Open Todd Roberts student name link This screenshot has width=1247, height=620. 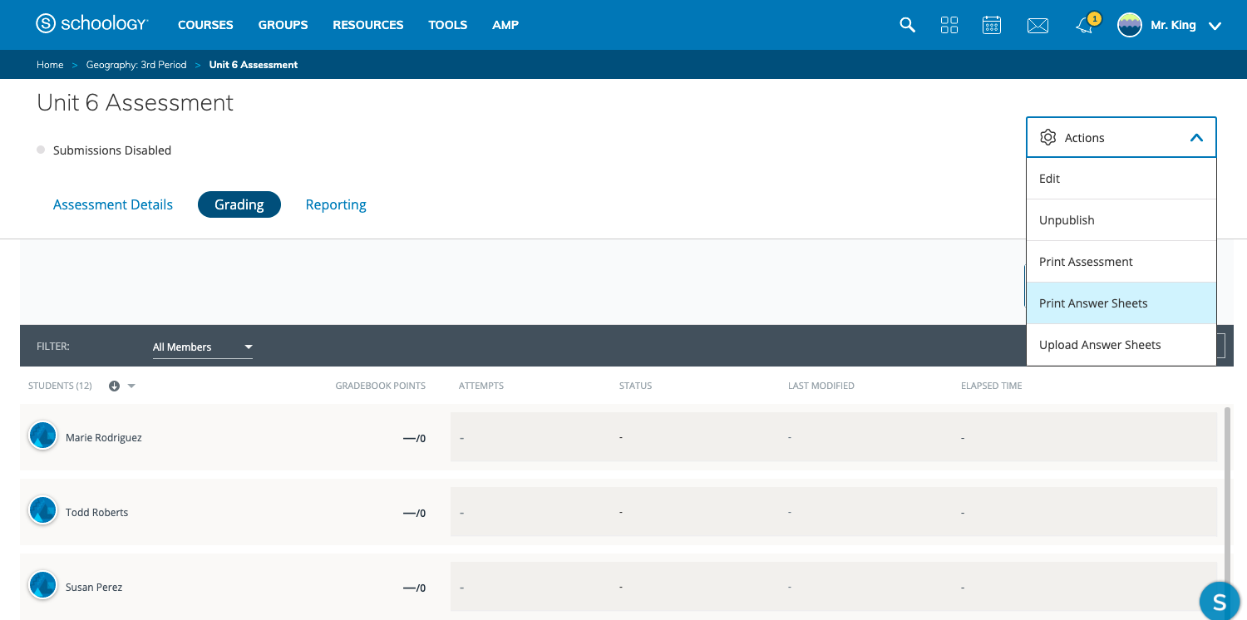96,512
